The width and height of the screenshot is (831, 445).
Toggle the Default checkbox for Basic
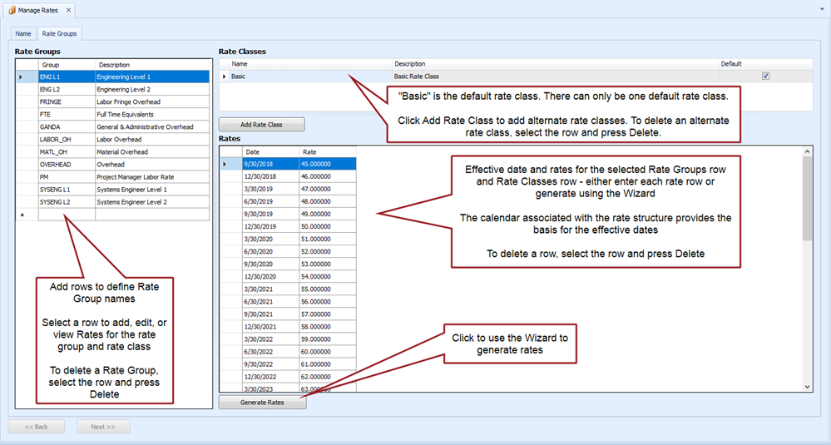click(765, 76)
